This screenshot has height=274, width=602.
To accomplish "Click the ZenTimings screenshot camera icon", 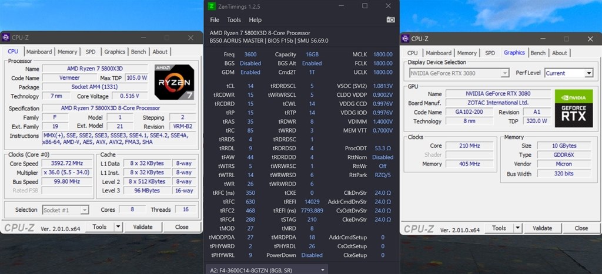I will pyautogui.click(x=390, y=19).
